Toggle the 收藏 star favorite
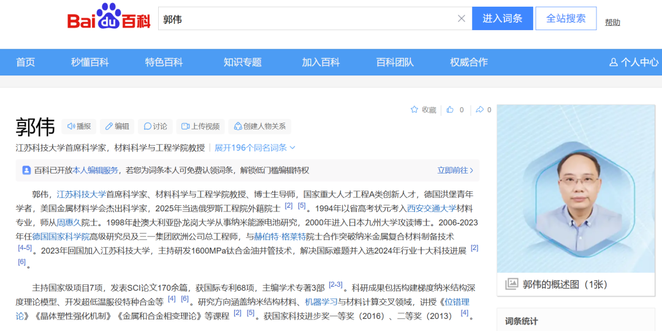 [x=414, y=110]
